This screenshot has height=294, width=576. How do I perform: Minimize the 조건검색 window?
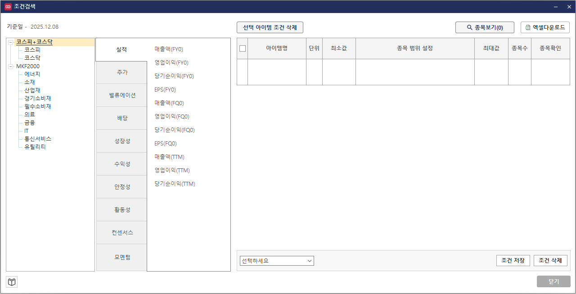point(556,7)
